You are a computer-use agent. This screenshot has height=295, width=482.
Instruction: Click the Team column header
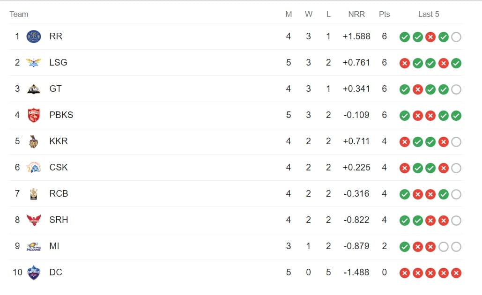pyautogui.click(x=19, y=14)
